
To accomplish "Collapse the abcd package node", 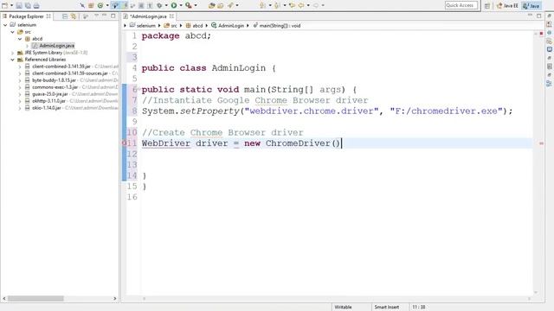I will 20,39.
